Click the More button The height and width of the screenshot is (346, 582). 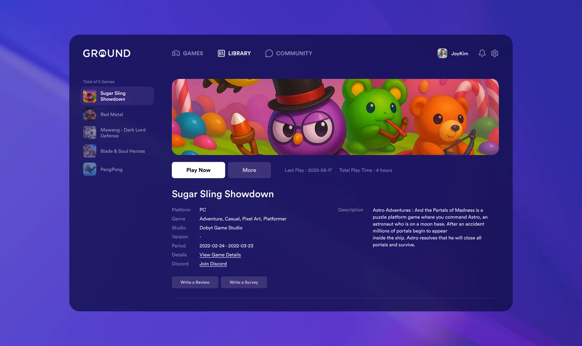pos(249,170)
